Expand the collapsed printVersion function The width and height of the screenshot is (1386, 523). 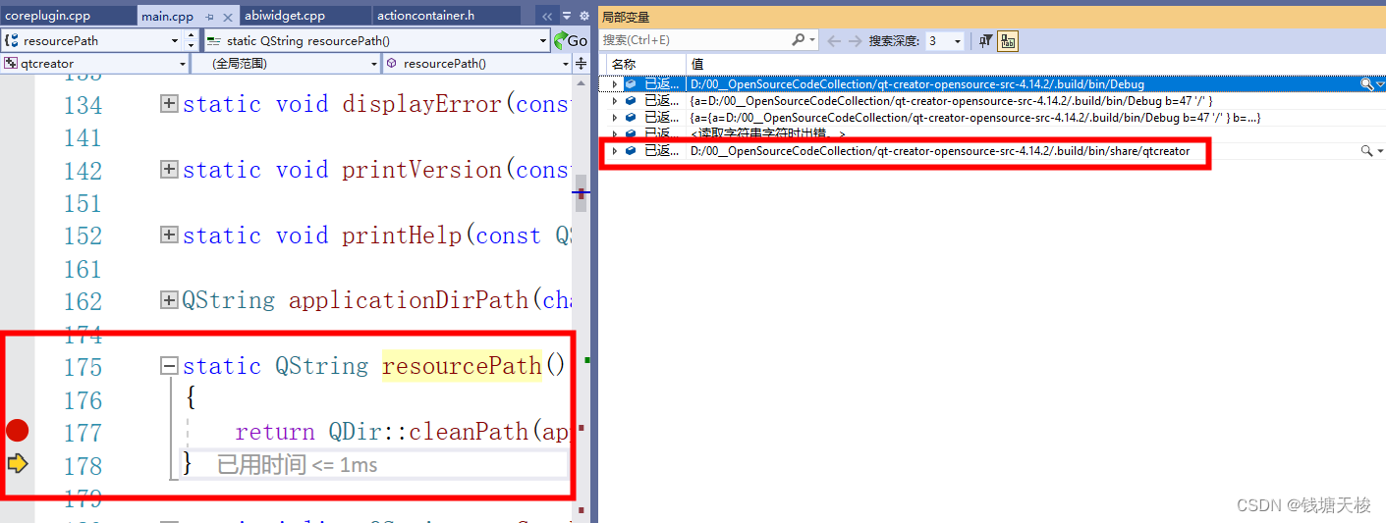(x=169, y=170)
